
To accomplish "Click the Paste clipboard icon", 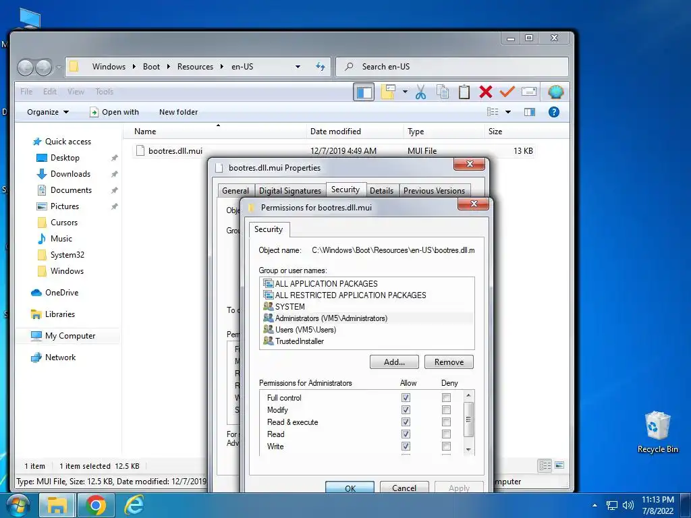I will point(464,92).
